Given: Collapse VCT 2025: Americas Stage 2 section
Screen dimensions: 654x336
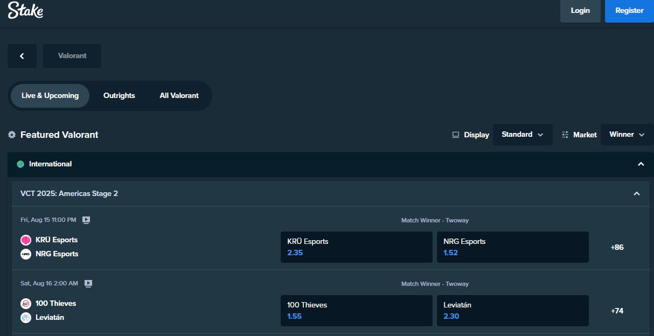Looking at the screenshot, I should [x=637, y=194].
